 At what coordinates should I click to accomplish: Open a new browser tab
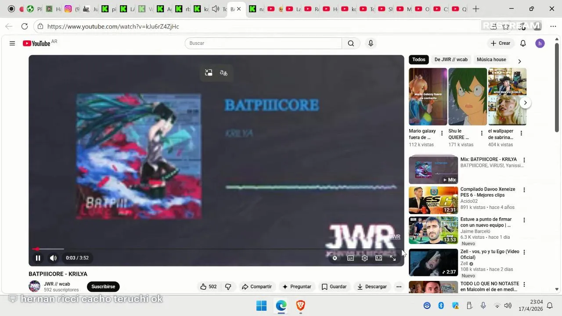point(476,9)
